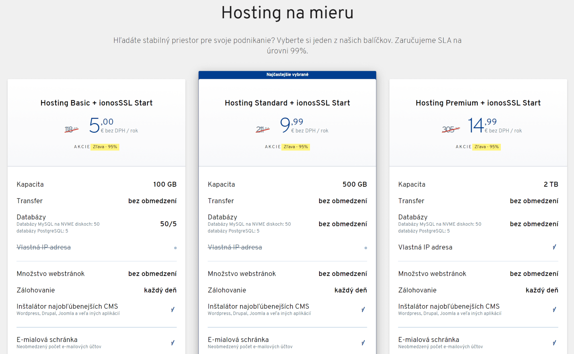Click the Premium plan Množstvo webstránok label
The image size is (574, 354).
pyautogui.click(x=432, y=274)
